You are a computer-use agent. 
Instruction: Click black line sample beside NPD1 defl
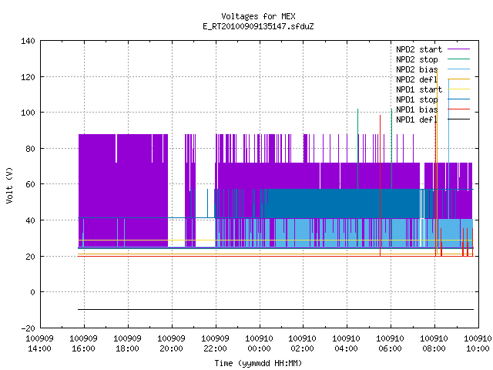coord(459,119)
